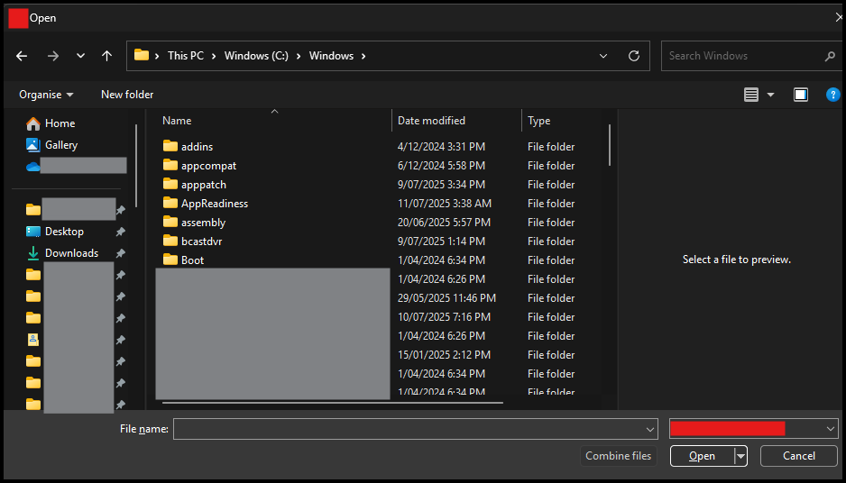Click the Boot folder icon
Screen dimensions: 846x483
pyautogui.click(x=170, y=260)
